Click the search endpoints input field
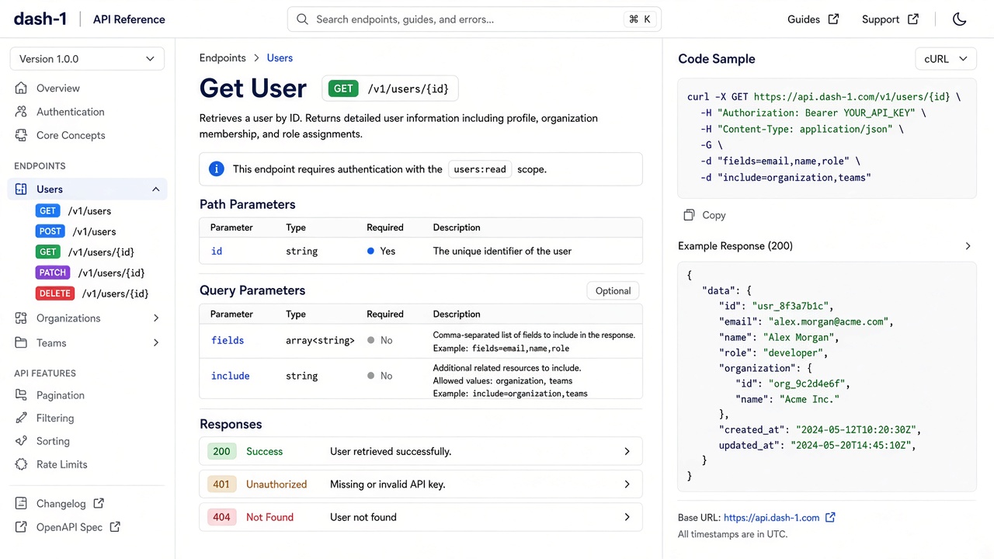This screenshot has height=559, width=994. [x=474, y=19]
